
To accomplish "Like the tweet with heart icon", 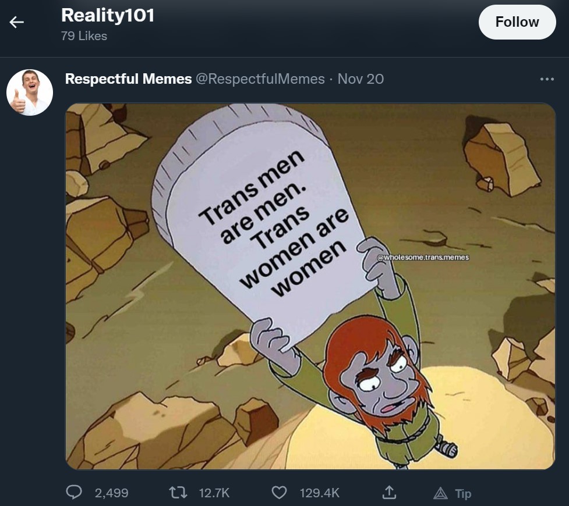I will 280,493.
